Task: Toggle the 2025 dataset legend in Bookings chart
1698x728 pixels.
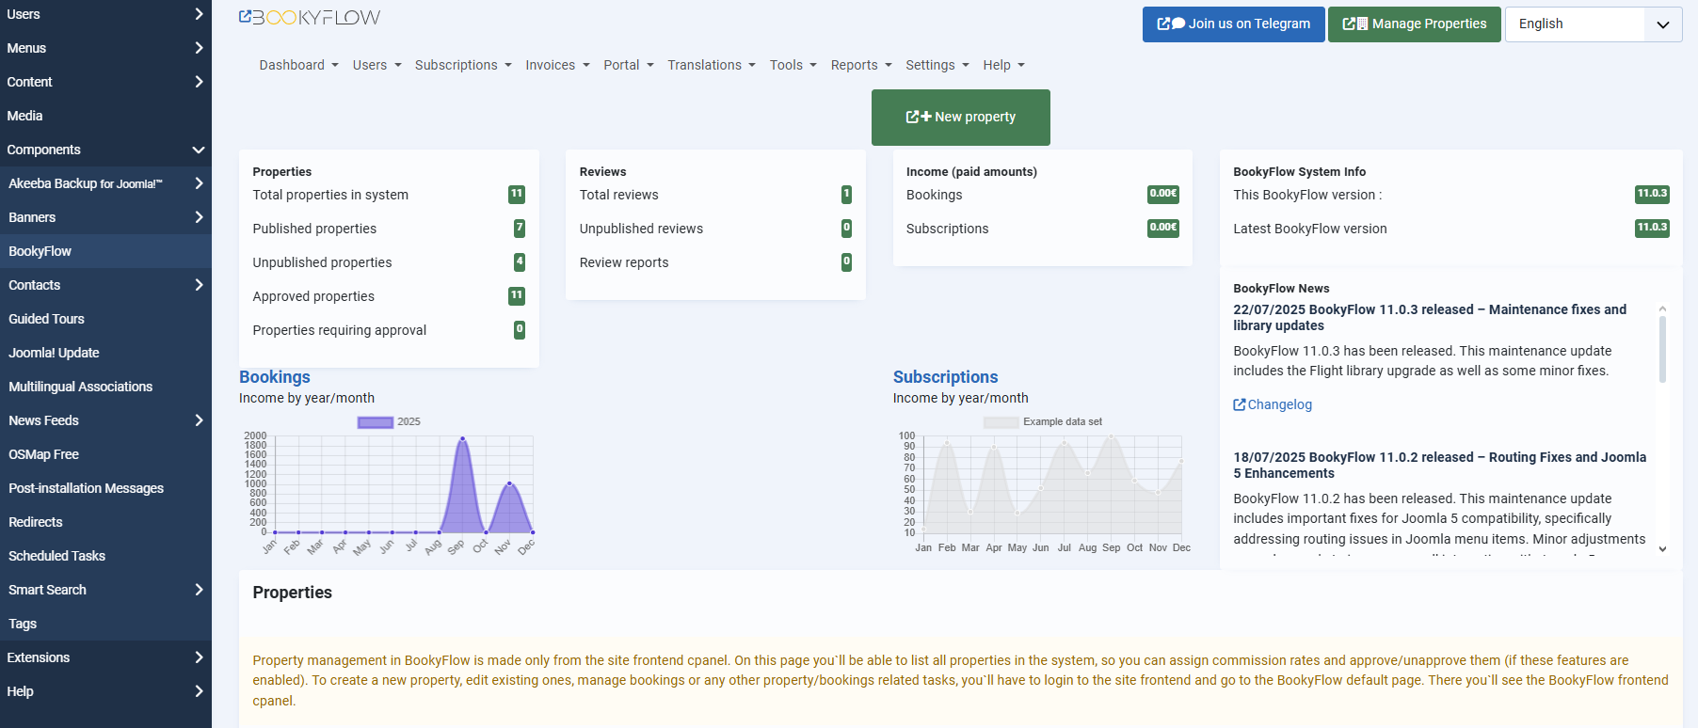Action: coord(375,422)
